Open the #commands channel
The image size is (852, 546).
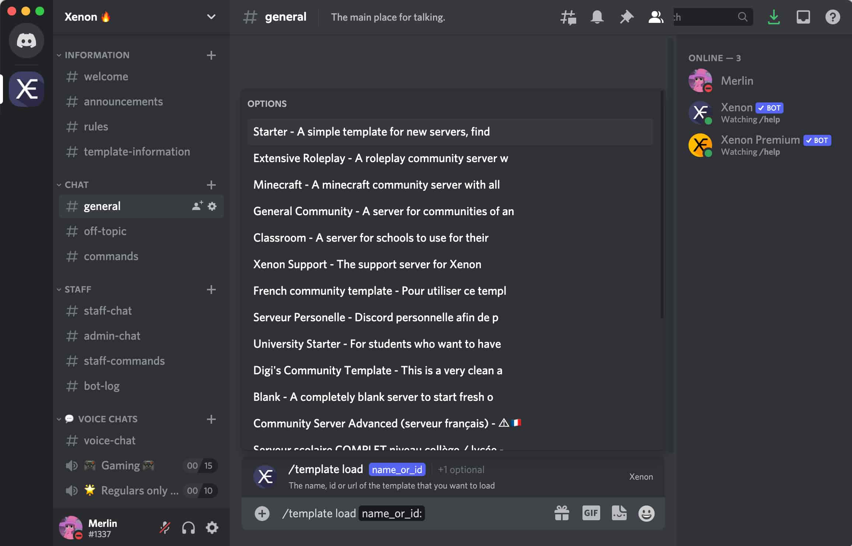111,256
